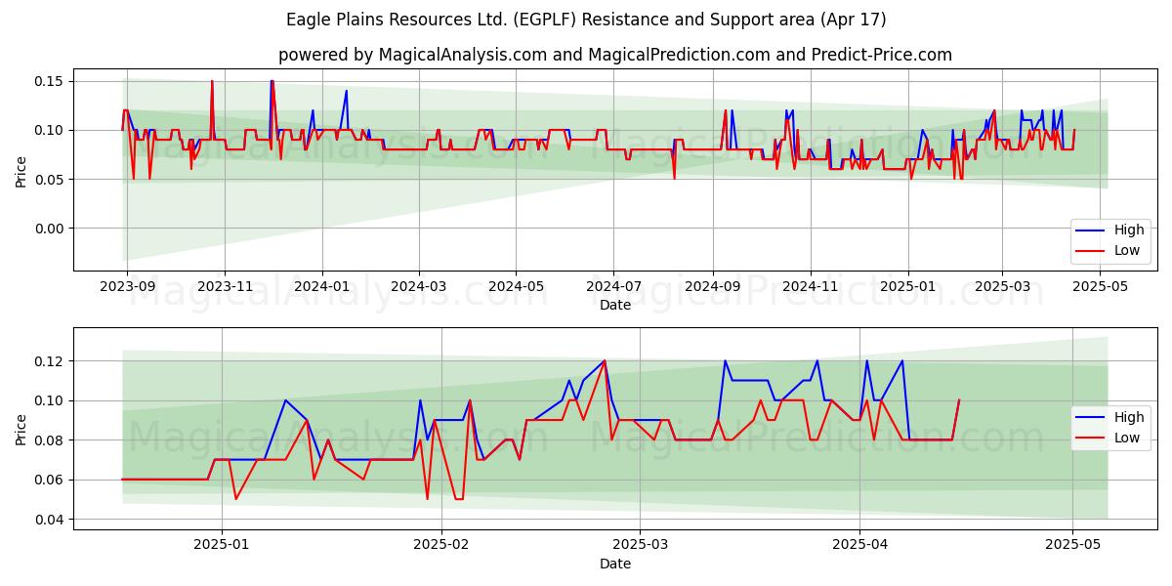Click 'Low' label in lower chart legend

1127,438
